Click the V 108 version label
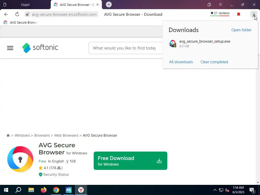Image resolution: width=260 pixels, height=195 pixels. (71, 161)
